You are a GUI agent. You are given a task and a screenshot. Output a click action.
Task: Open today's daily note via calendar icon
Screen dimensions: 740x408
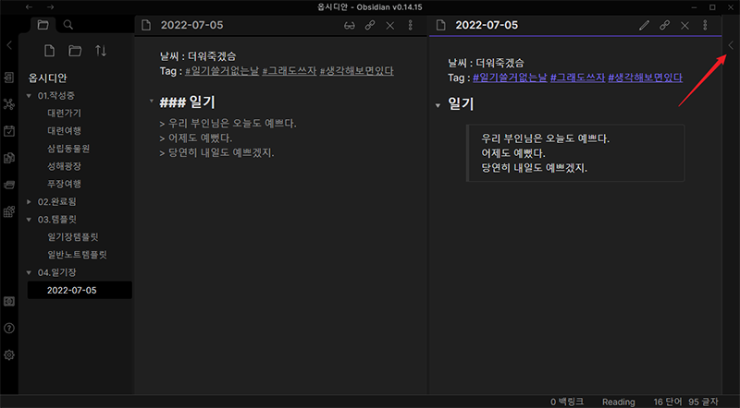pyautogui.click(x=9, y=131)
